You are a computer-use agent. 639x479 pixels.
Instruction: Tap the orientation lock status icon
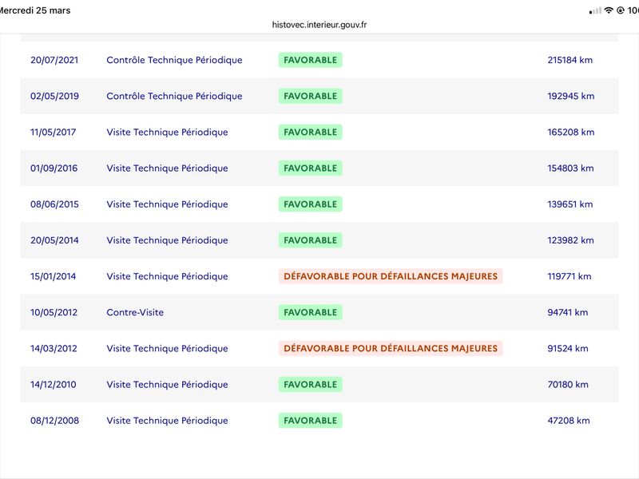pyautogui.click(x=621, y=10)
